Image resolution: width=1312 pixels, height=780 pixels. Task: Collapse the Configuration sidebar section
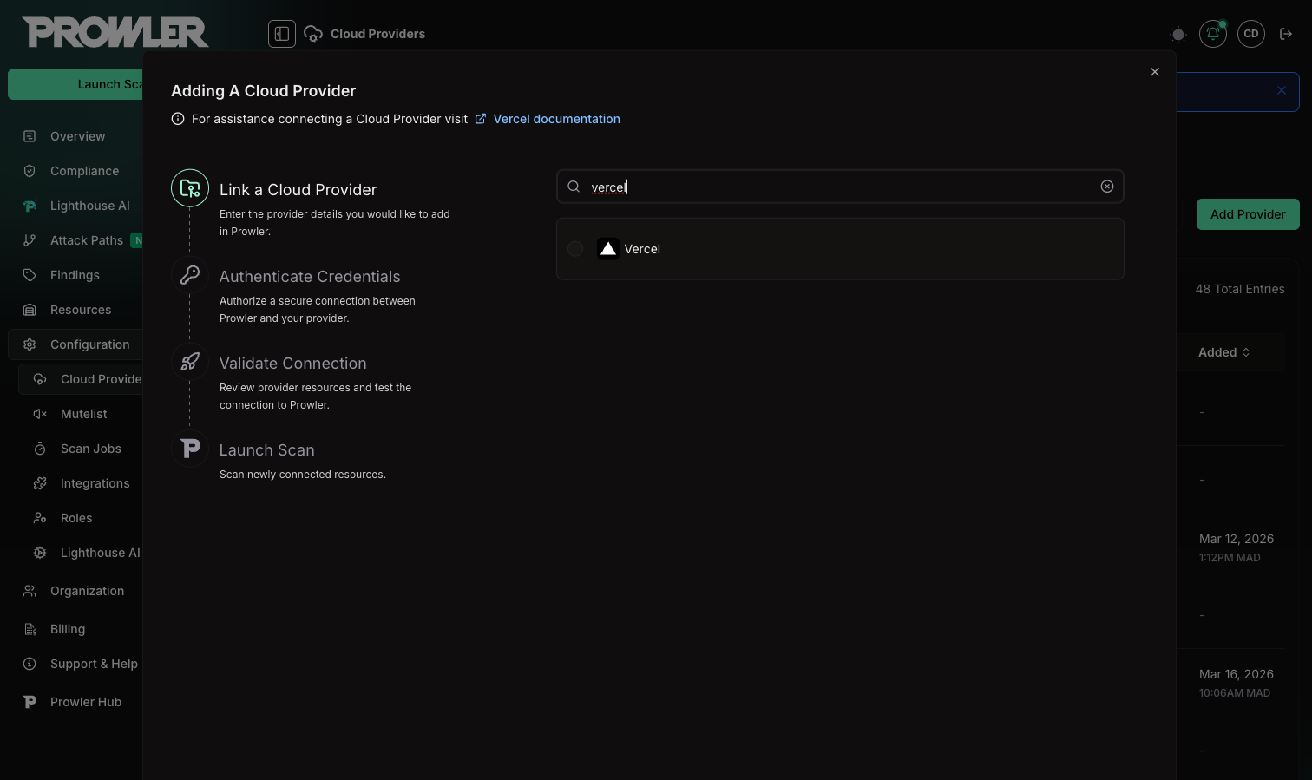point(75,344)
